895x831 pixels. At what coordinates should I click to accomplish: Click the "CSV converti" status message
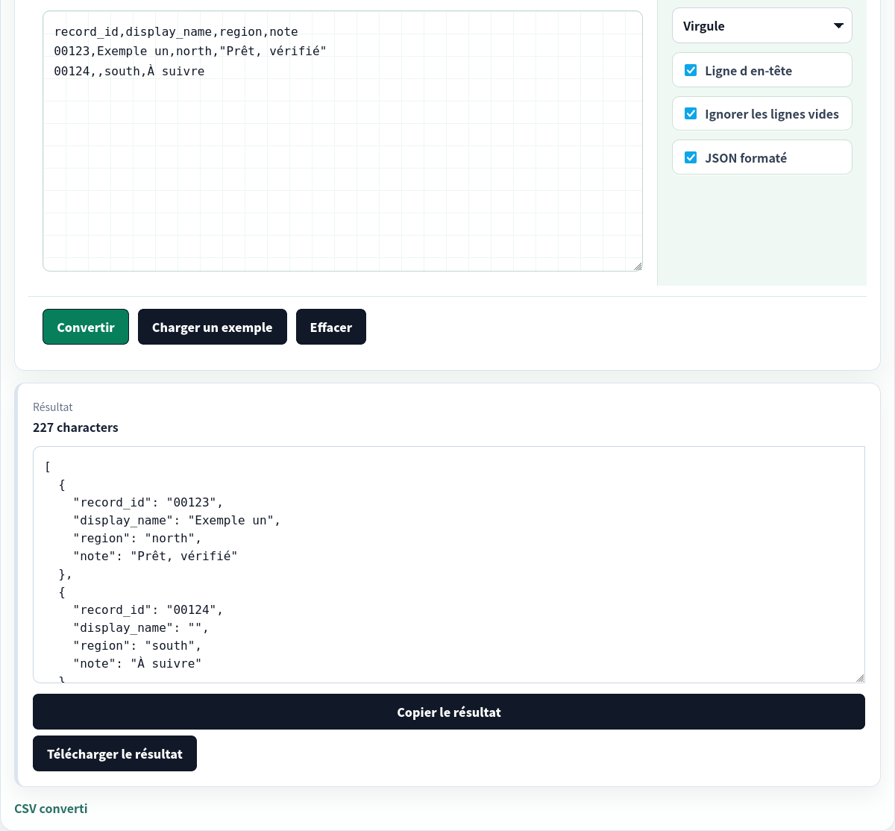(x=51, y=809)
